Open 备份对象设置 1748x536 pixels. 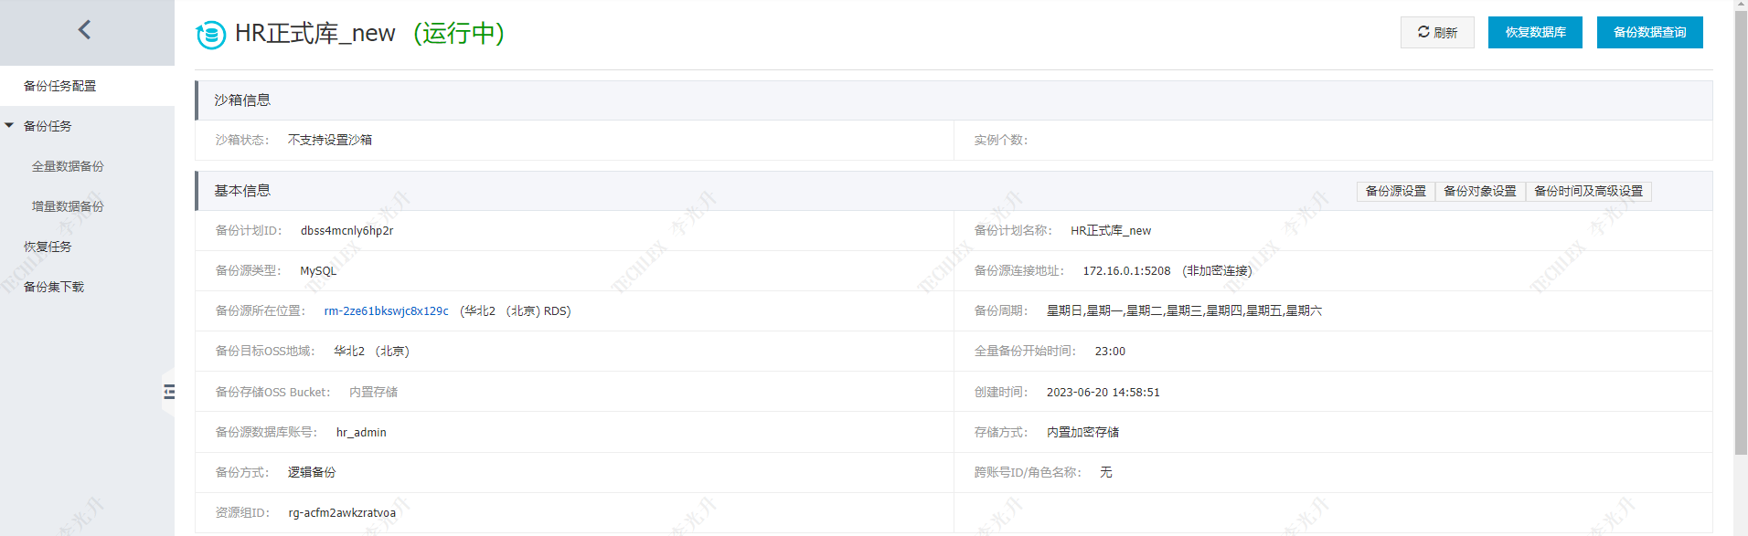click(x=1479, y=191)
